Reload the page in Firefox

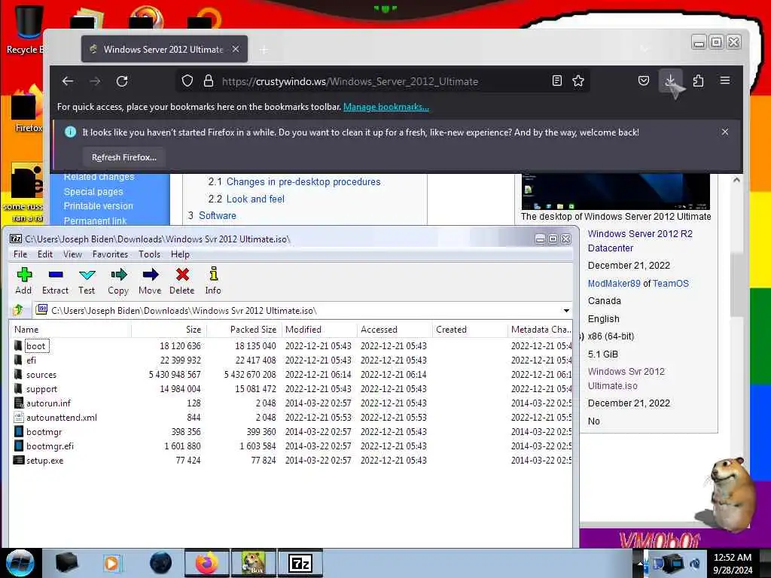pos(122,81)
